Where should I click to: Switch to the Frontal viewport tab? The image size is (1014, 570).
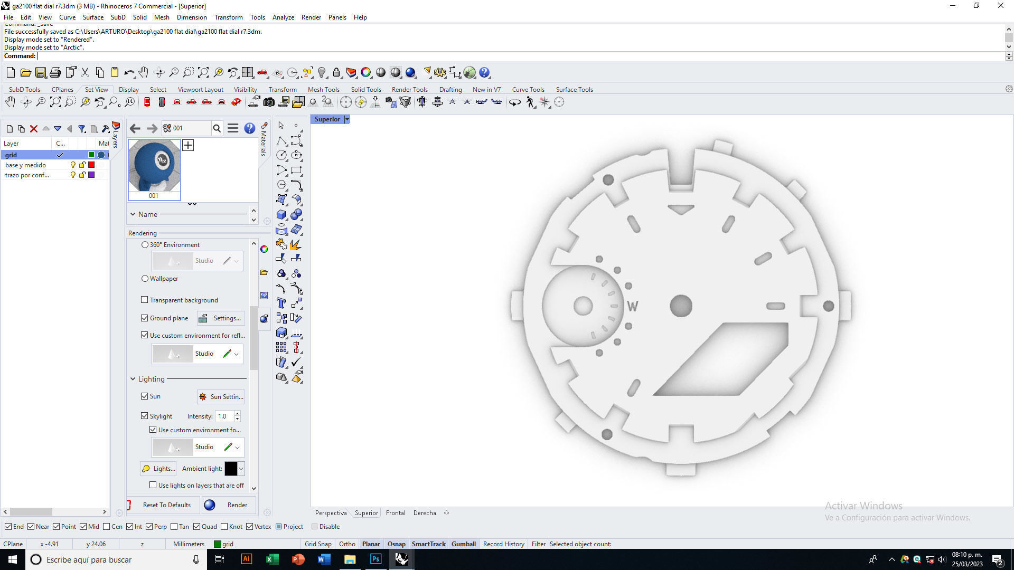point(396,512)
